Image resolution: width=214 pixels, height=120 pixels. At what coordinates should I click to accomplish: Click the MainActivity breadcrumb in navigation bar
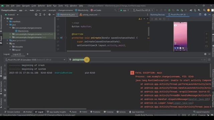tap(82, 10)
